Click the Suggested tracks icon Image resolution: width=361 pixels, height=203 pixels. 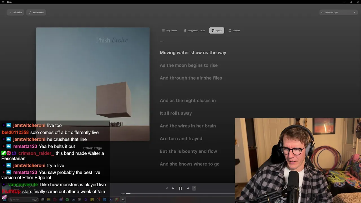[x=185, y=30]
